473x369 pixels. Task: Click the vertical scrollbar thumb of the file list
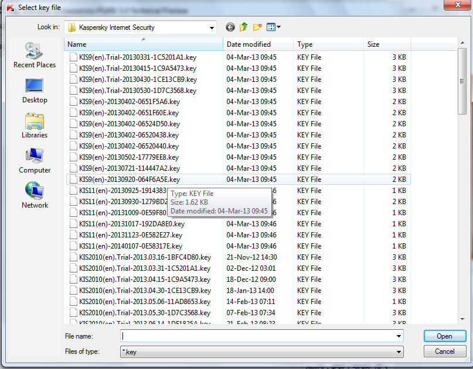pyautogui.click(x=462, y=81)
